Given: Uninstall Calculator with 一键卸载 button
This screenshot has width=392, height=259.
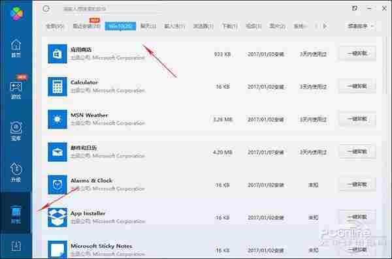Looking at the screenshot, I should (x=357, y=86).
